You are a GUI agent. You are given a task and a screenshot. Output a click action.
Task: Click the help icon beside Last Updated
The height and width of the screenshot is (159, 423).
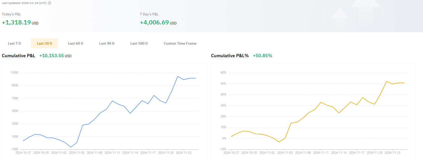[x=50, y=3]
